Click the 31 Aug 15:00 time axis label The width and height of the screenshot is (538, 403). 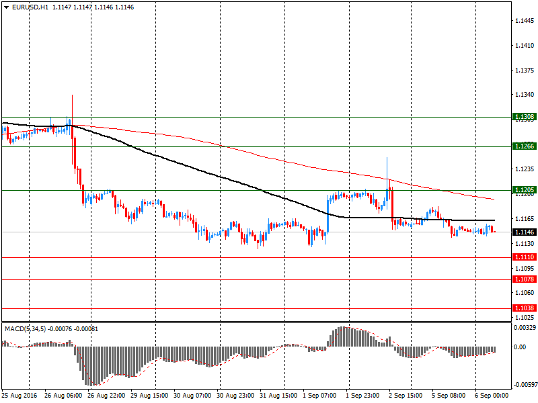click(278, 396)
